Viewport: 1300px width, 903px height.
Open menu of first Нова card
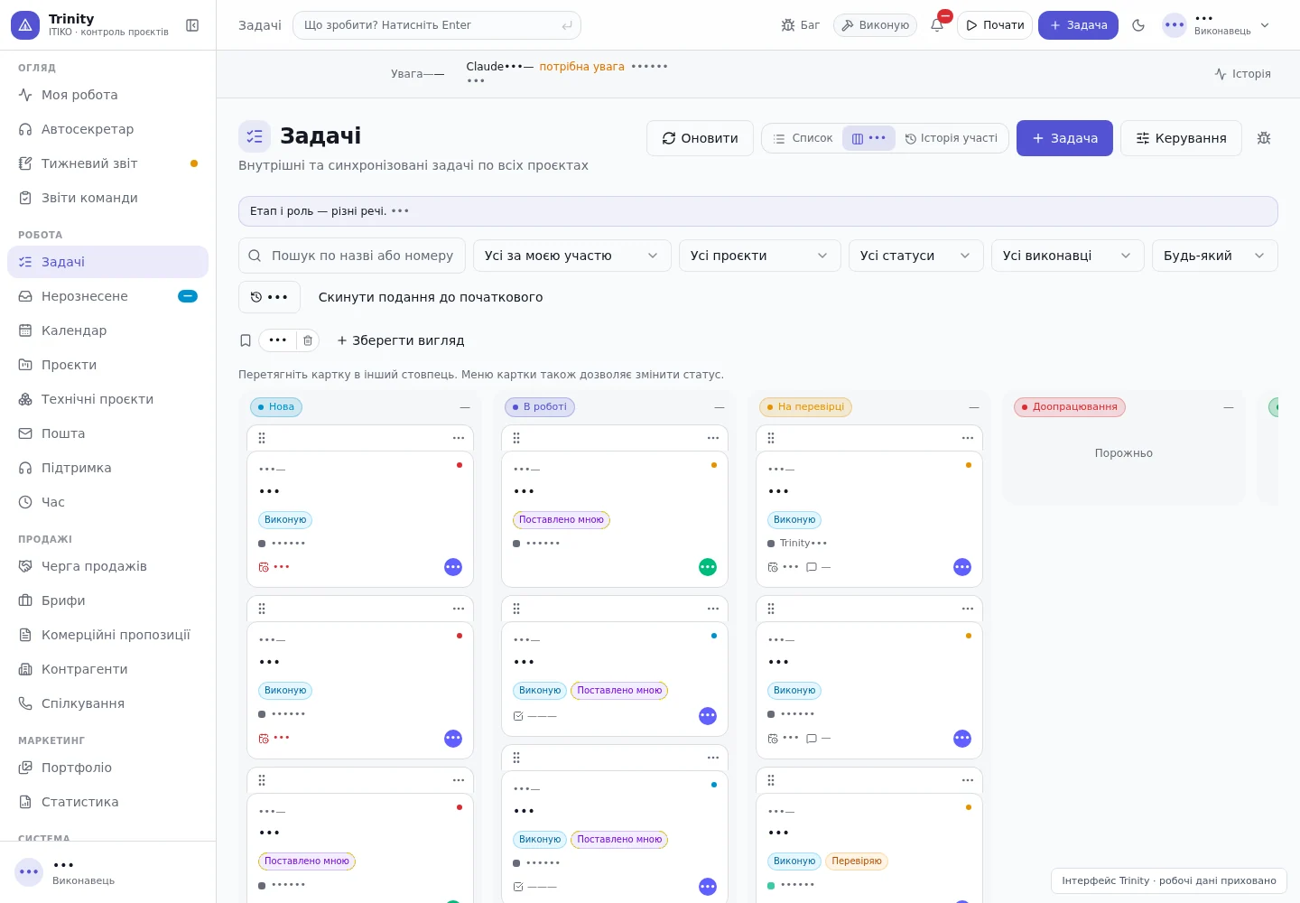pos(459,438)
